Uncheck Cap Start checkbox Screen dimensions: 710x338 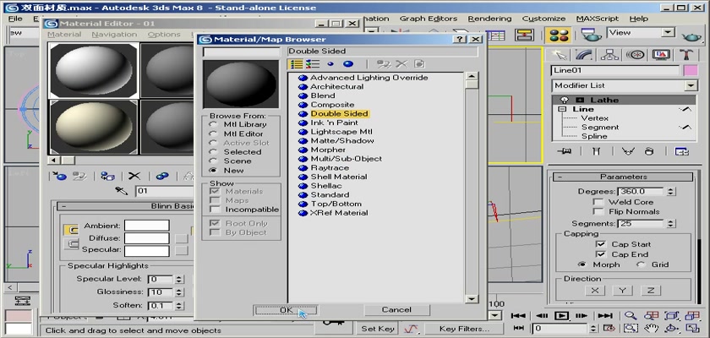click(x=600, y=244)
